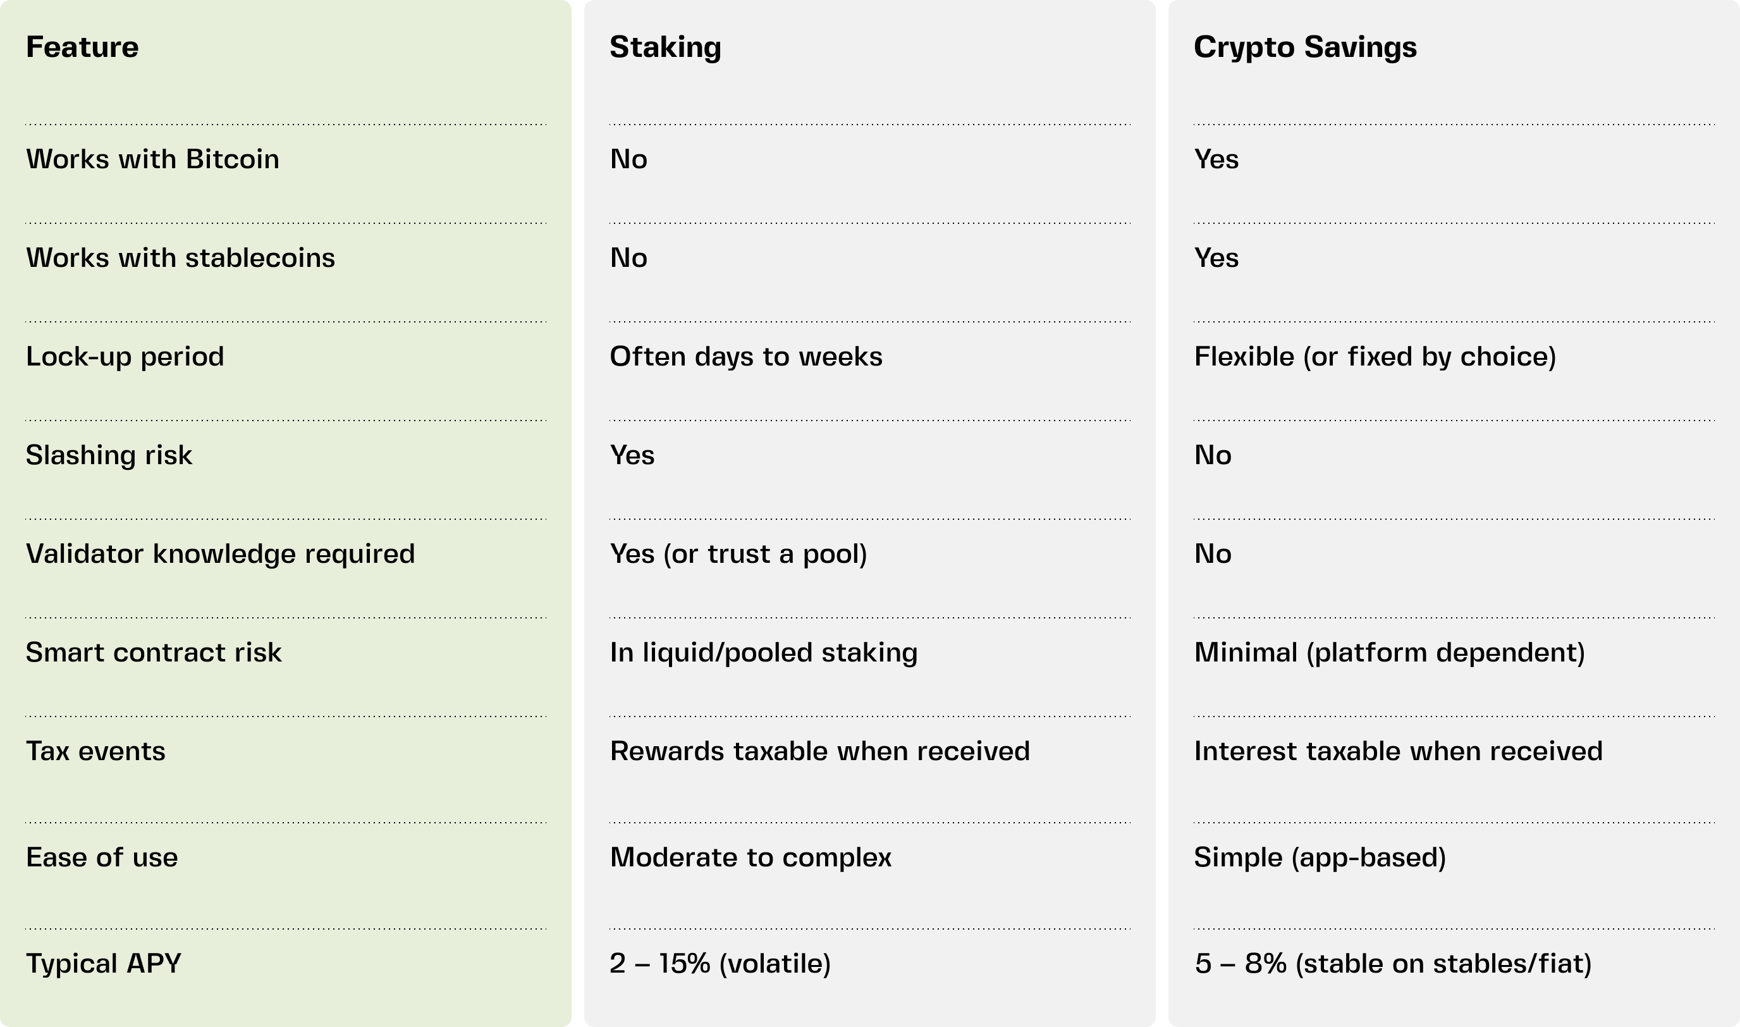Click the "Ease of use" label
This screenshot has width=1740, height=1027.
coord(102,858)
